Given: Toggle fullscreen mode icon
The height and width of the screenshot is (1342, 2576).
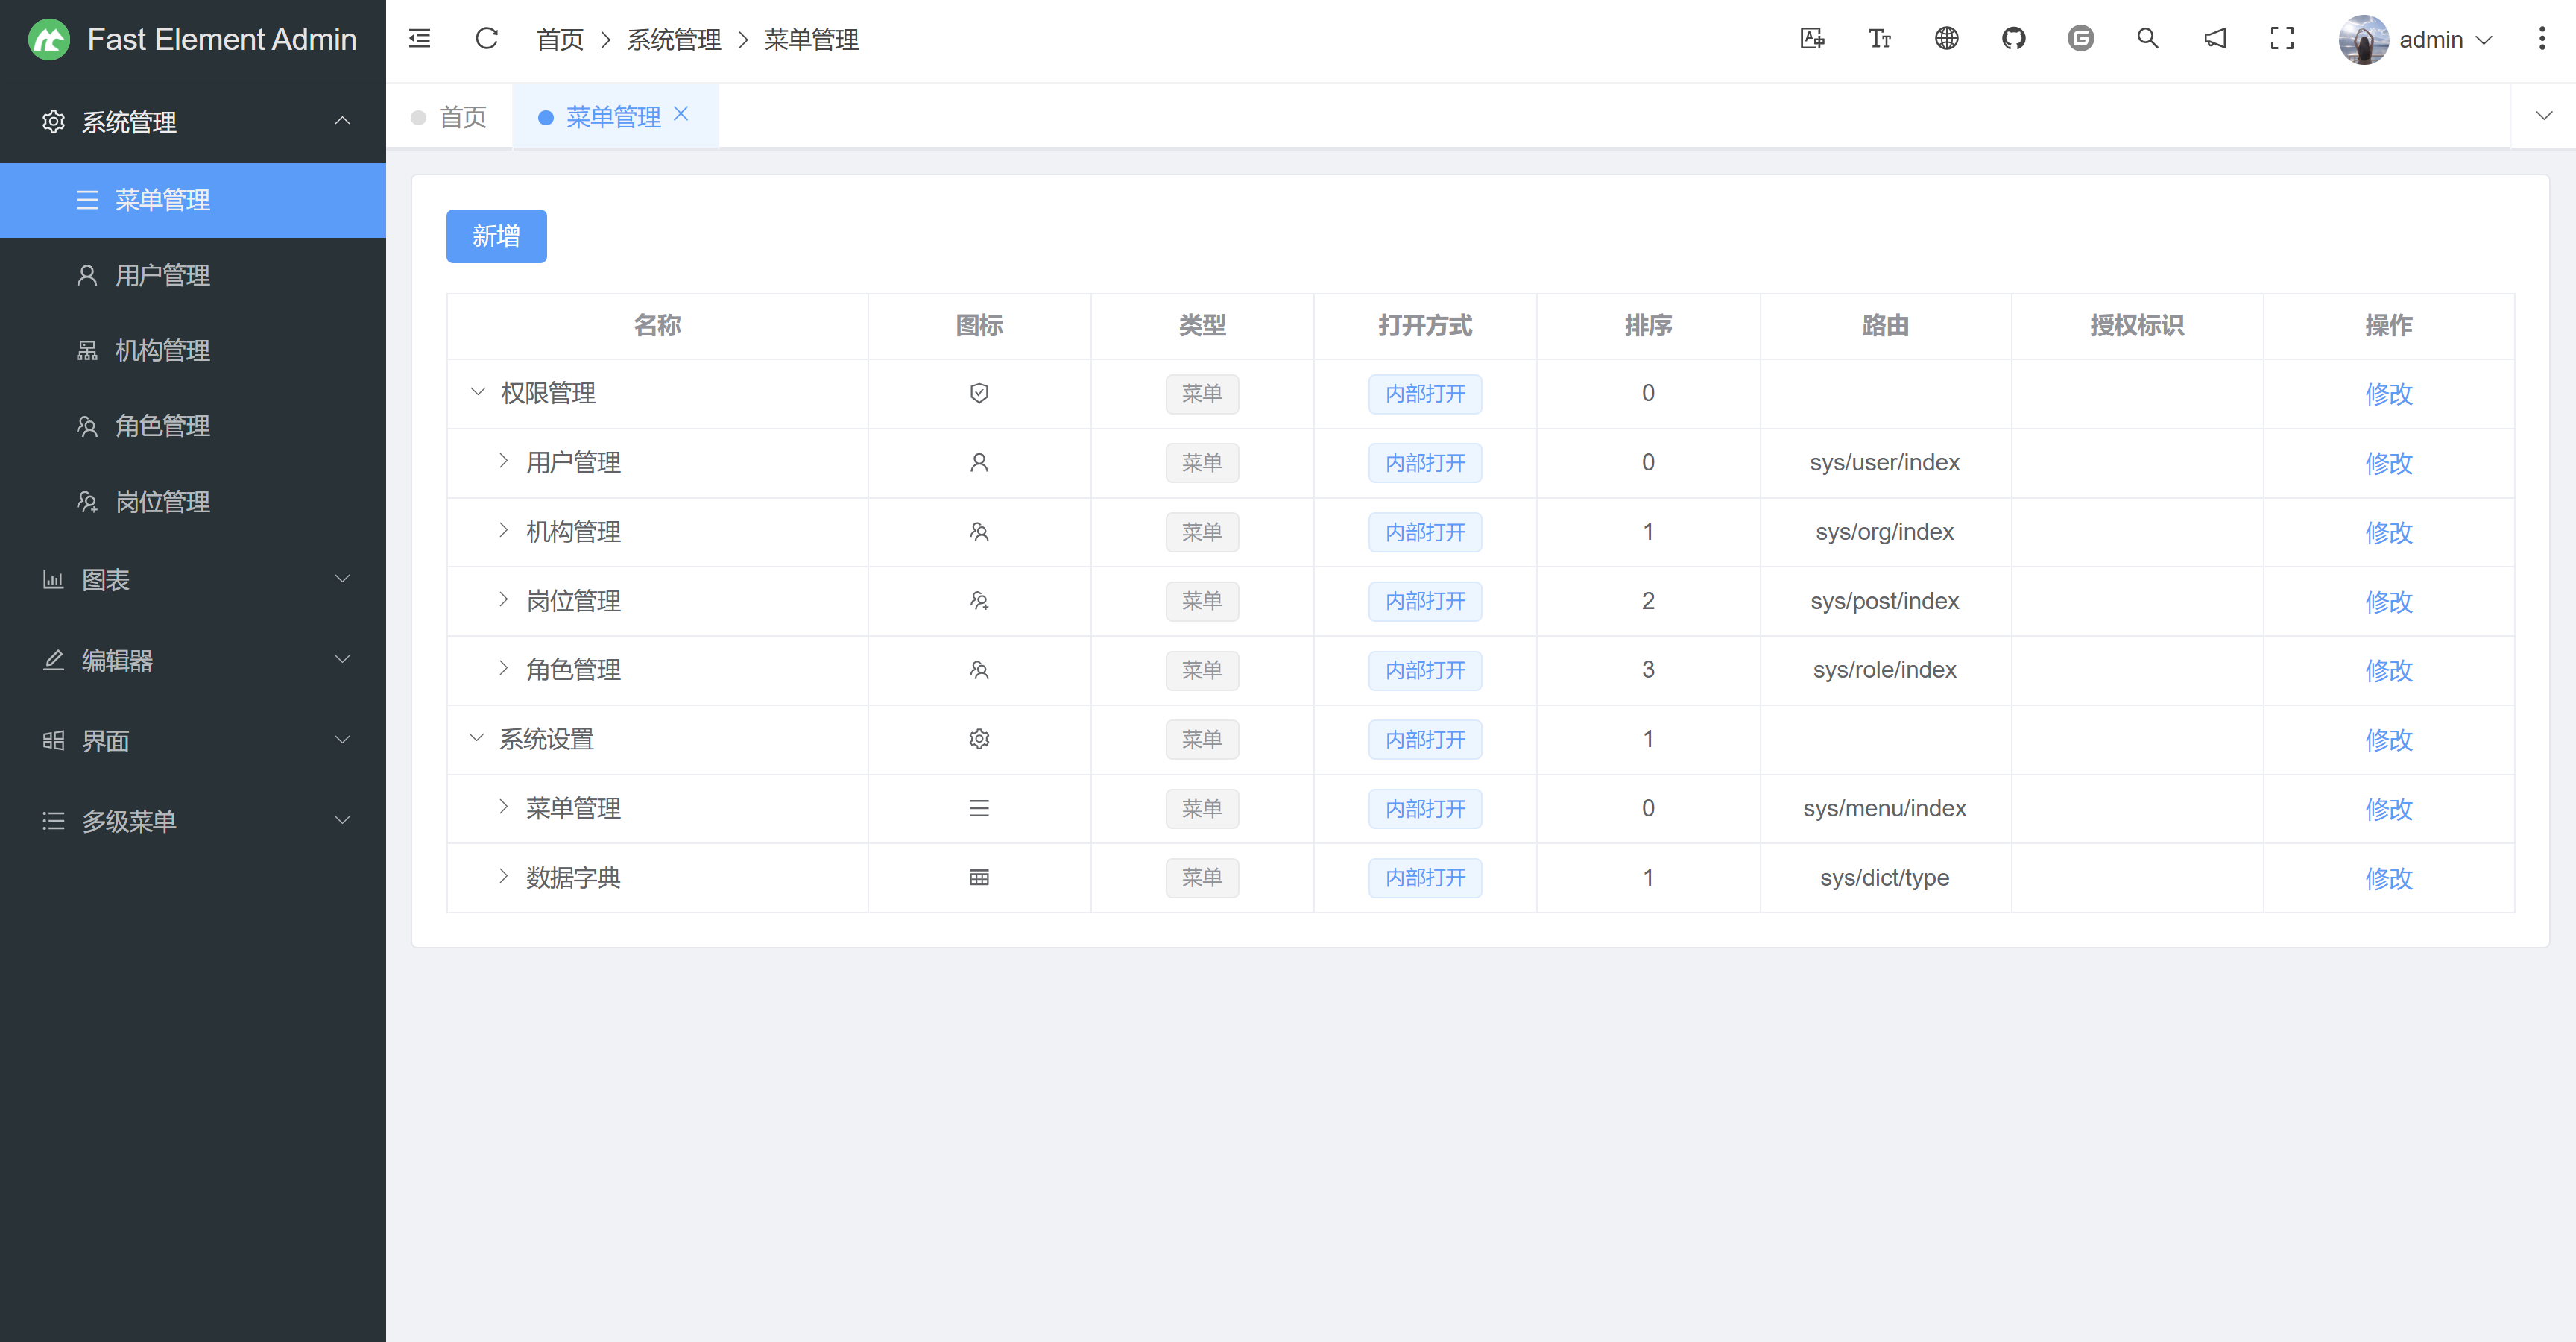Looking at the screenshot, I should coord(2282,39).
